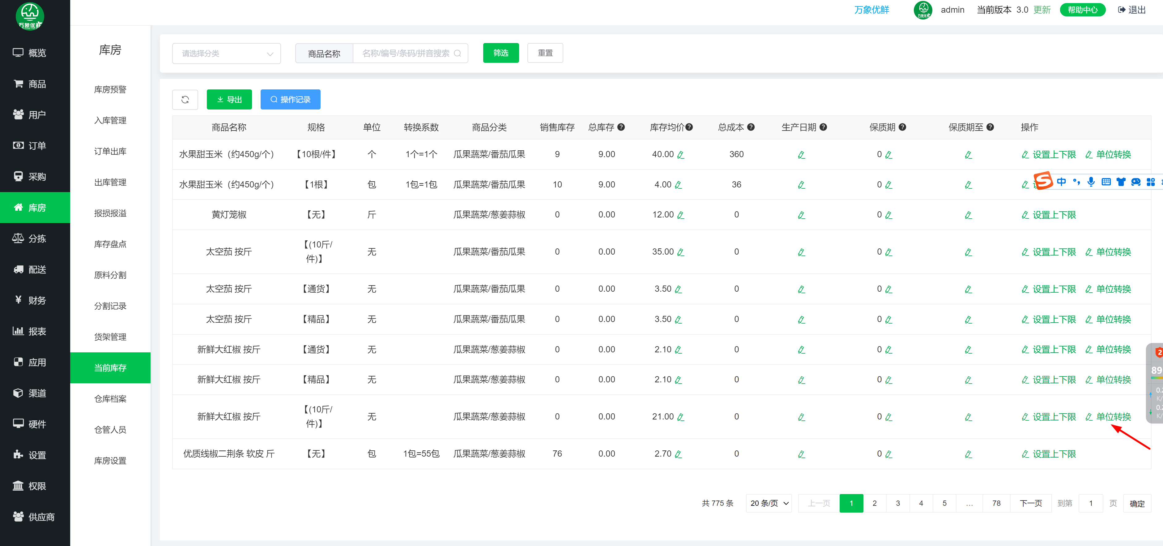Click the 库存均价 help question icon
The width and height of the screenshot is (1163, 546).
(689, 127)
